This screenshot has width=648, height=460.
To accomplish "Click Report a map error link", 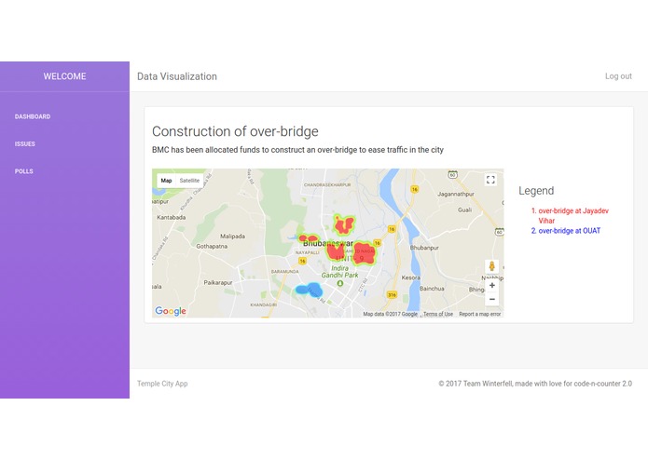I will [480, 314].
